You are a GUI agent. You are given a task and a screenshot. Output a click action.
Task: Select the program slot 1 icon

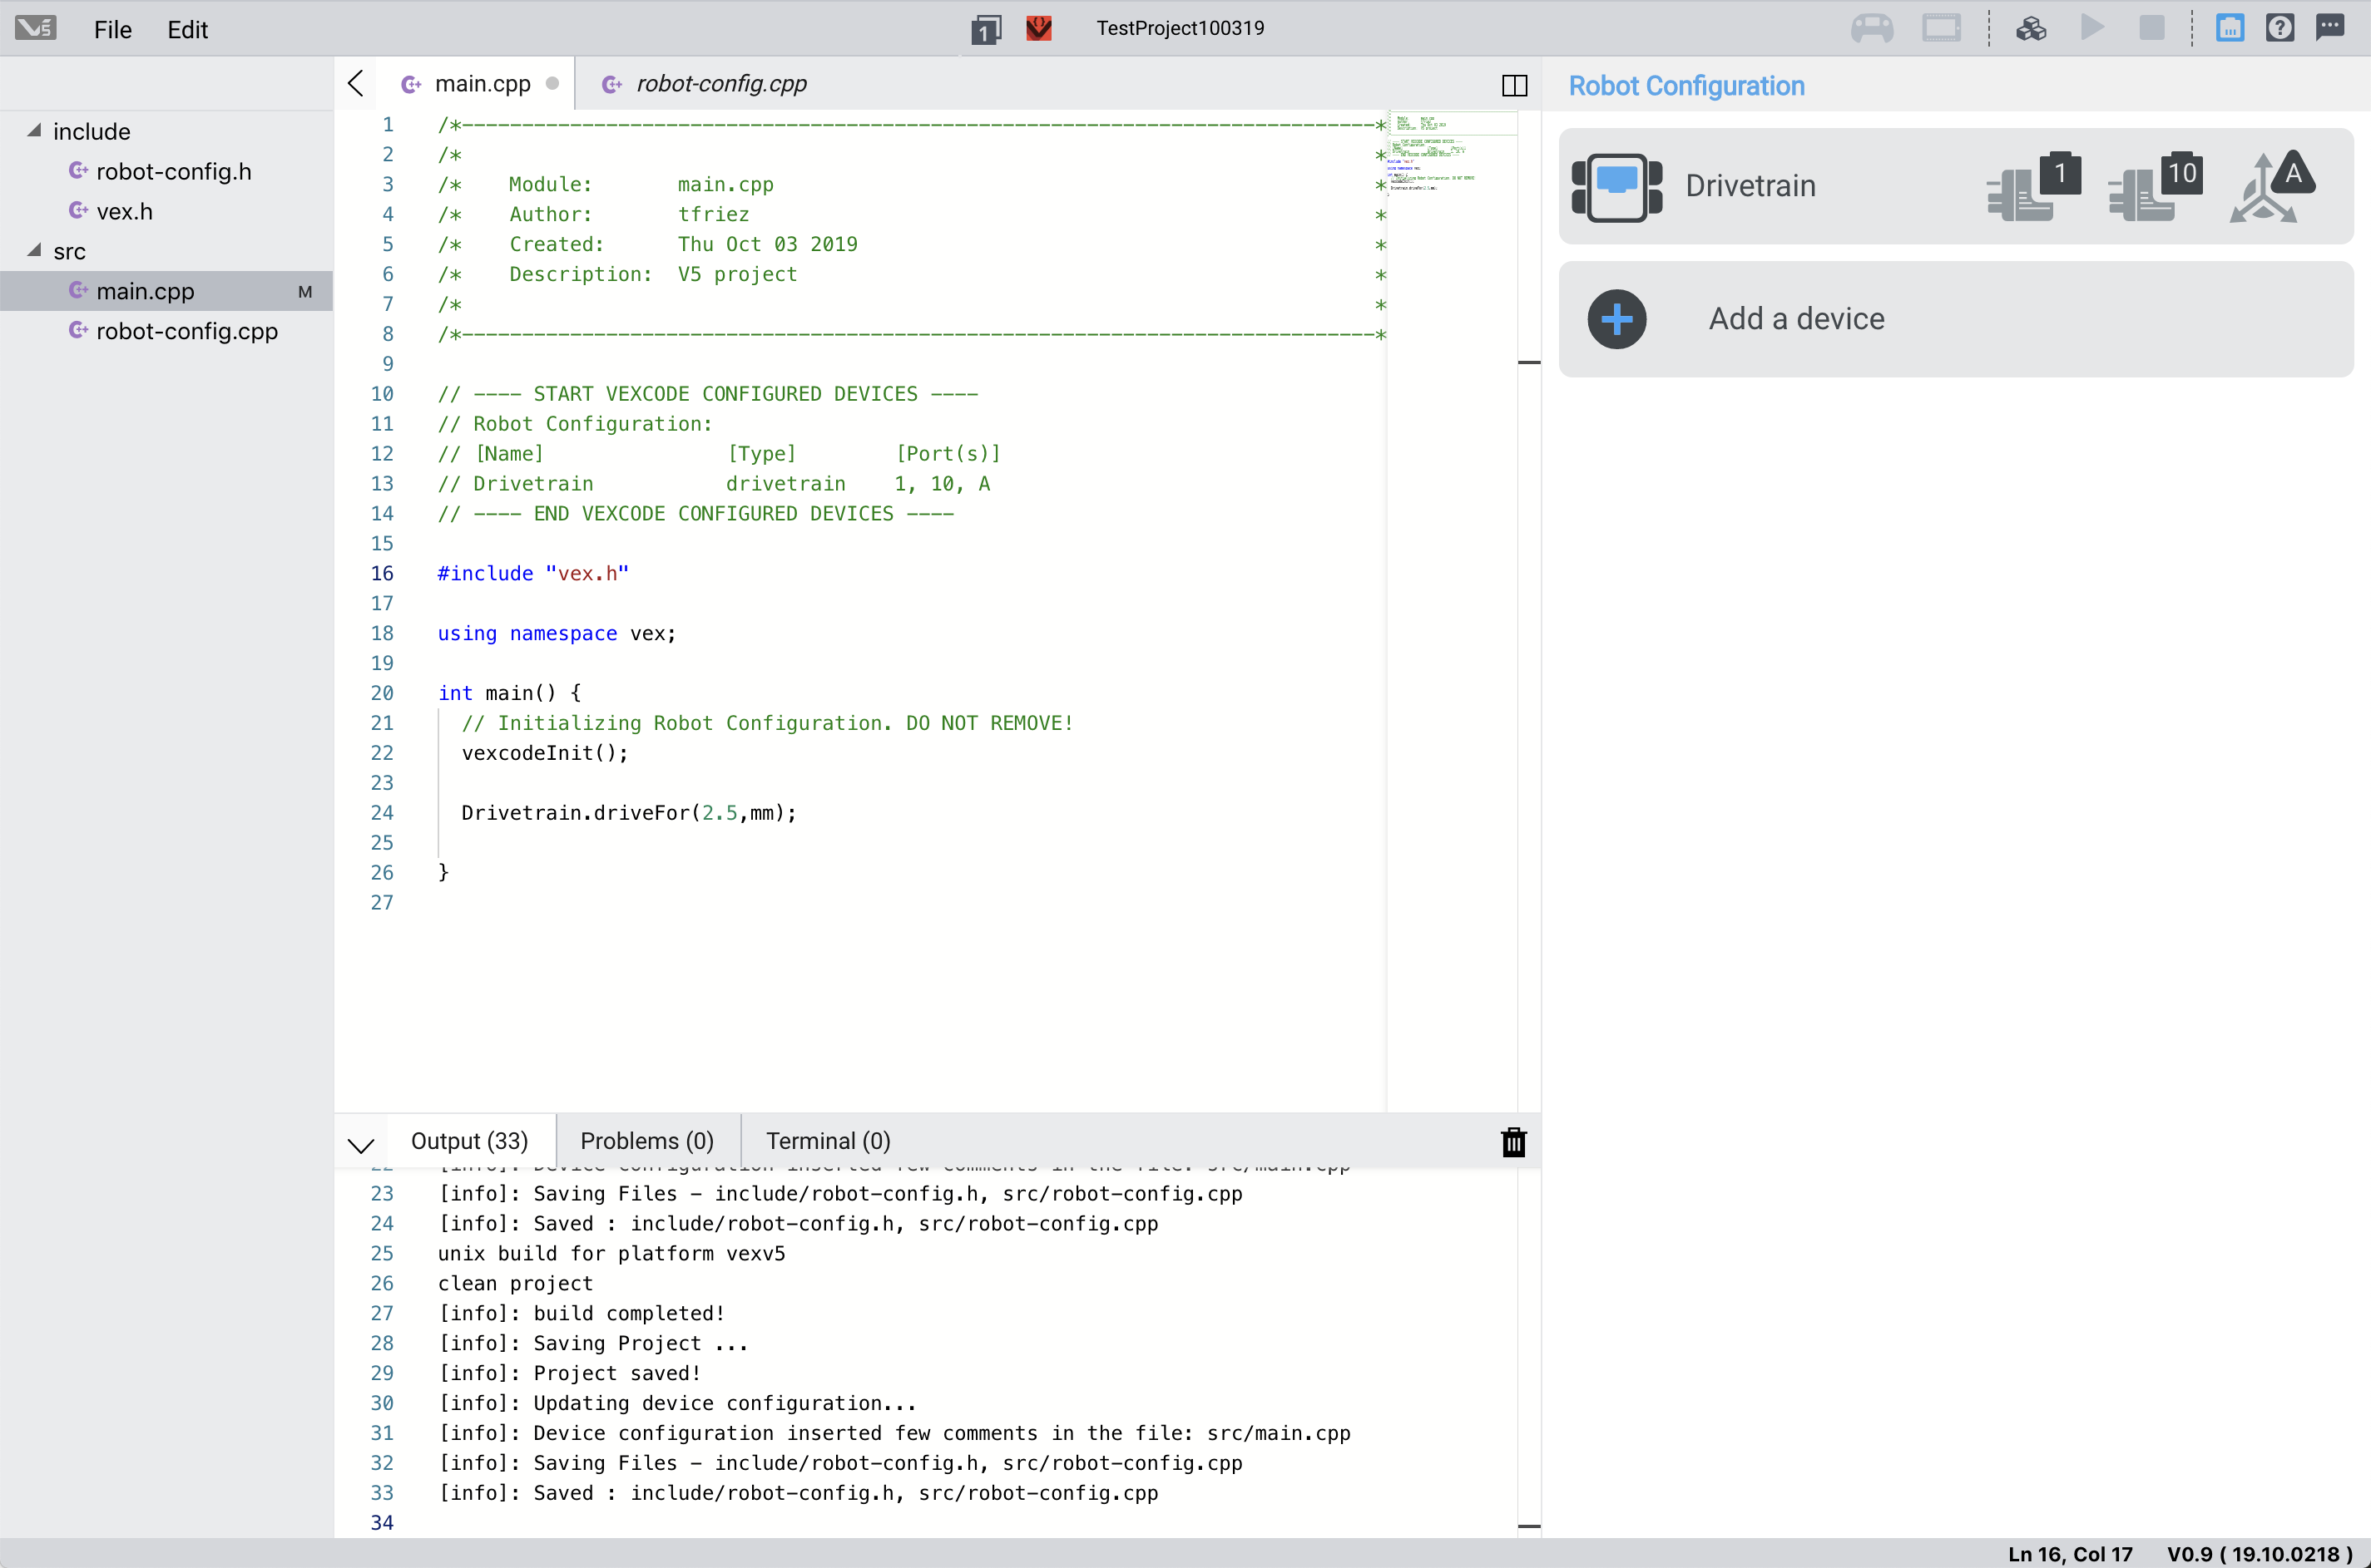pos(987,29)
